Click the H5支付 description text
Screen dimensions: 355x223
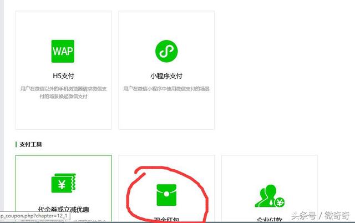(x=63, y=93)
